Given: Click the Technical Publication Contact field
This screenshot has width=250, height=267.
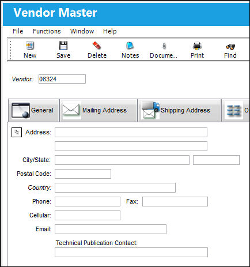Looking at the screenshot, I should click(x=131, y=252).
